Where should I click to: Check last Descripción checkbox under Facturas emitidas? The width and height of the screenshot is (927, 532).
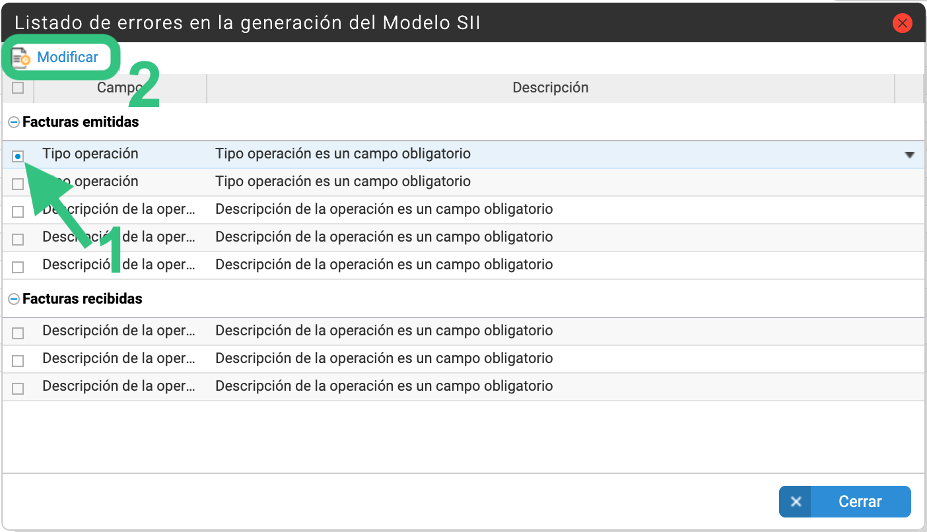click(x=18, y=267)
